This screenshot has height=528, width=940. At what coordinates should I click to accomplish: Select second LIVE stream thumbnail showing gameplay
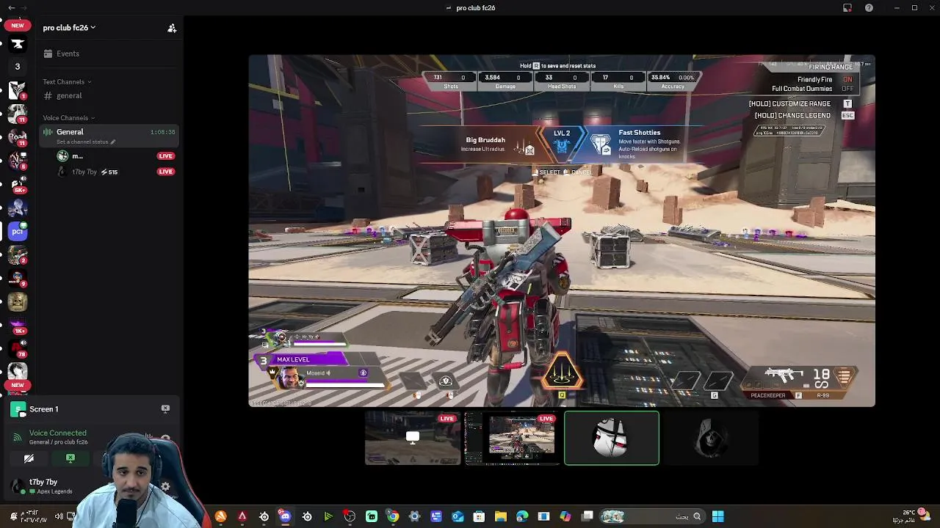(512, 438)
